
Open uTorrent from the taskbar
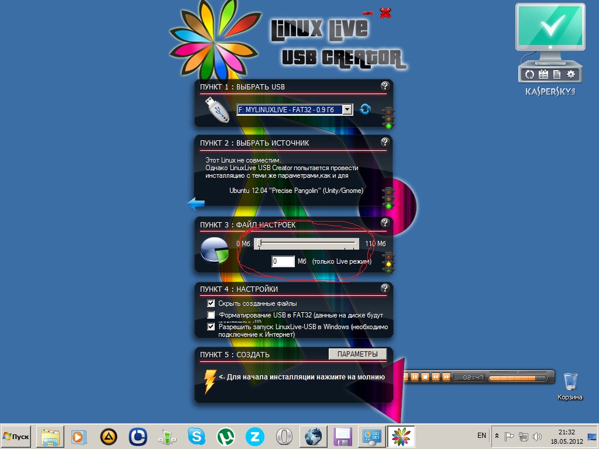coord(226,436)
